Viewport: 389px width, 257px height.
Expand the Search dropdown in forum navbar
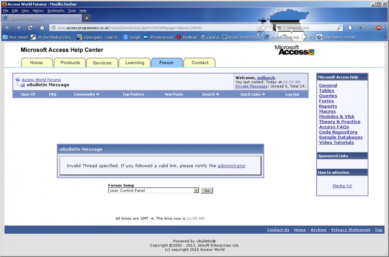click(x=211, y=94)
